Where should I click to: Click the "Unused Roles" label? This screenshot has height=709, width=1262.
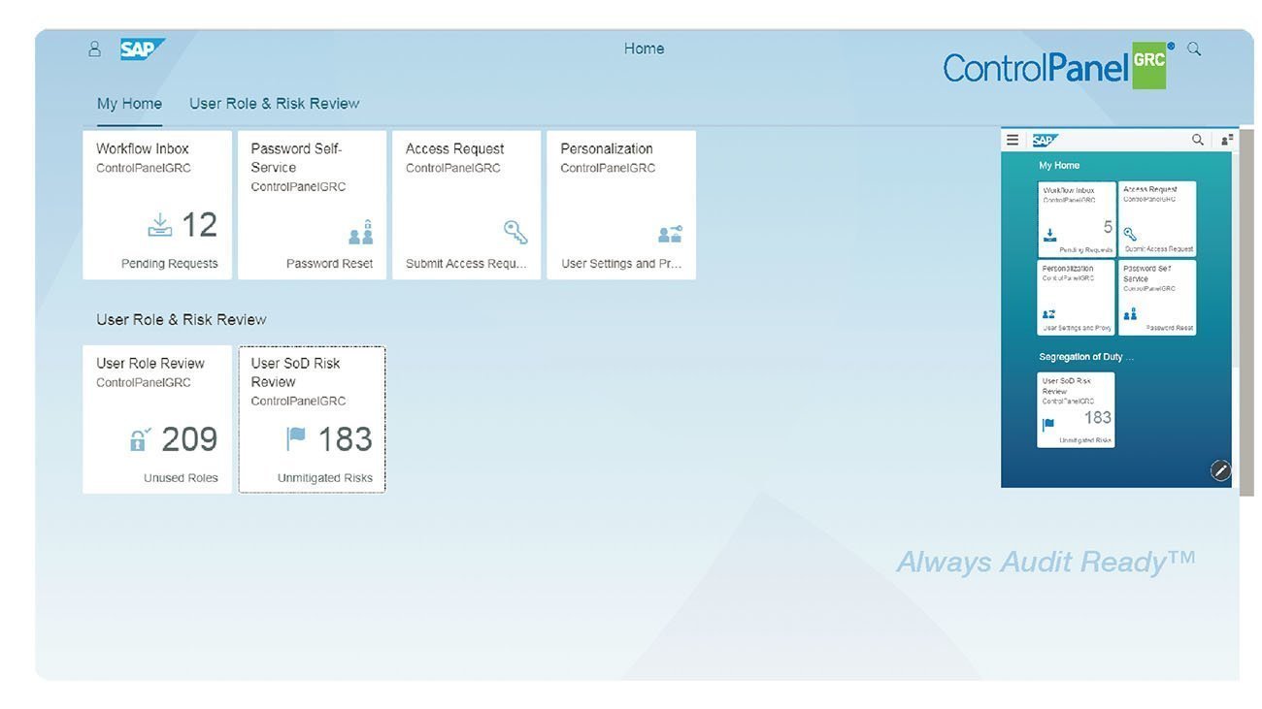181,478
